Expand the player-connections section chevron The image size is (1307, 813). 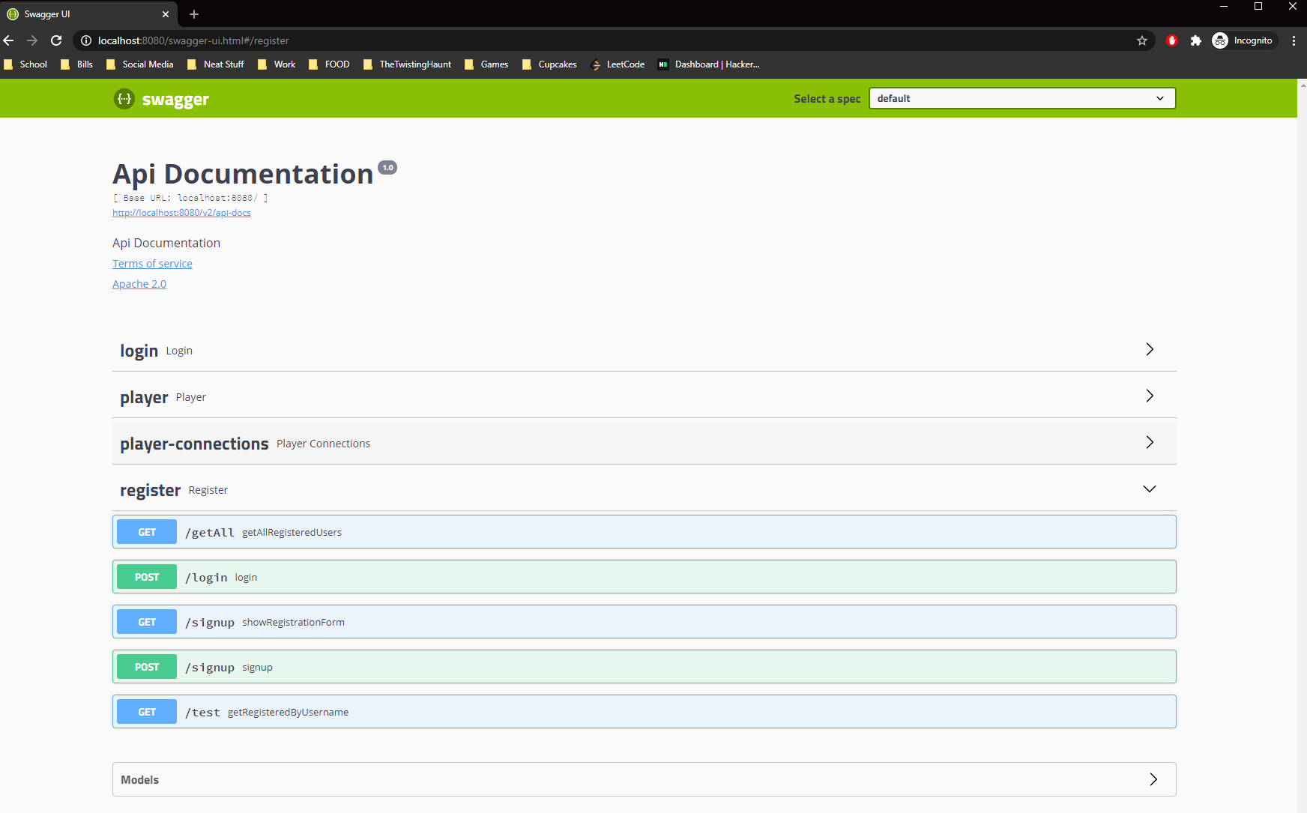tap(1150, 442)
